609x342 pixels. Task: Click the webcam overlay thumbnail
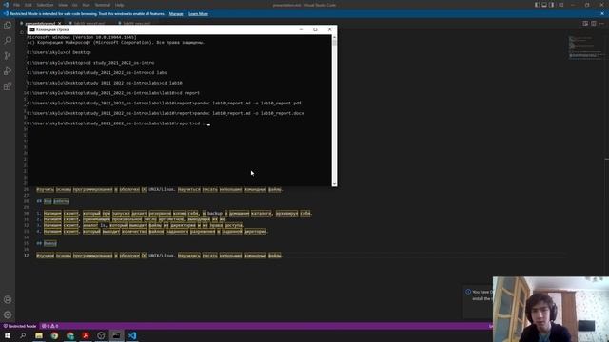click(551, 309)
